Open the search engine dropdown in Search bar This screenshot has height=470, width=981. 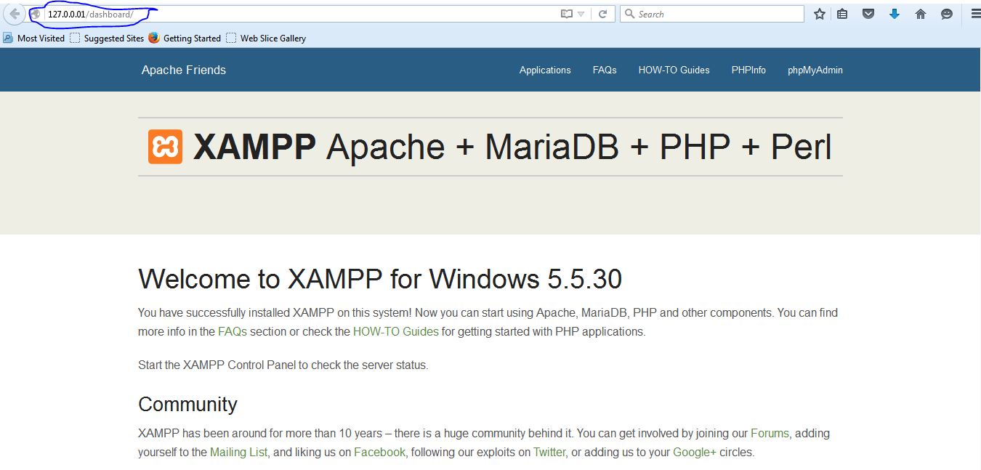click(631, 13)
